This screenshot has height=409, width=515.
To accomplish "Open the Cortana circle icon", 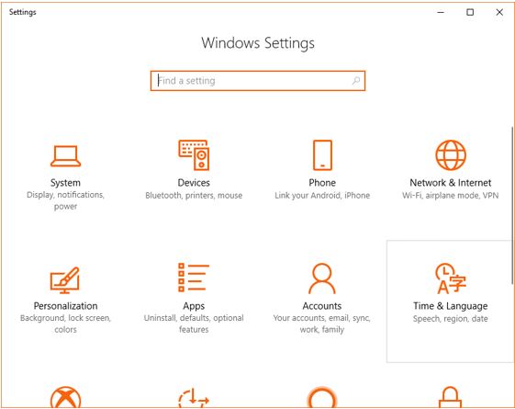I will 322,397.
